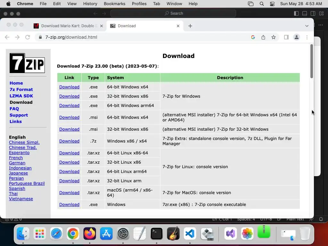Screen dimensions: 328x246
Task: Close the Download Mario Kart tab
Action: point(102,26)
